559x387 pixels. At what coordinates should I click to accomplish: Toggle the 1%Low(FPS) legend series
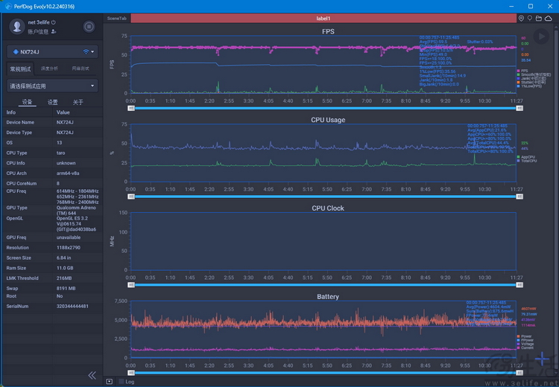(529, 86)
